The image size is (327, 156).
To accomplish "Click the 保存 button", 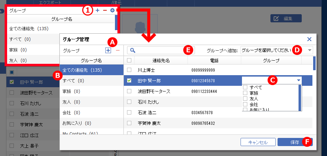I will [x=295, y=142].
